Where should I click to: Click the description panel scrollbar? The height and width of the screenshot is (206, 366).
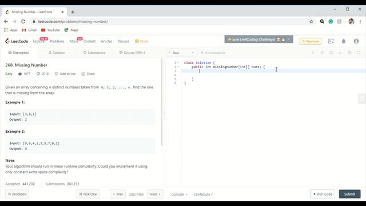[x=161, y=102]
